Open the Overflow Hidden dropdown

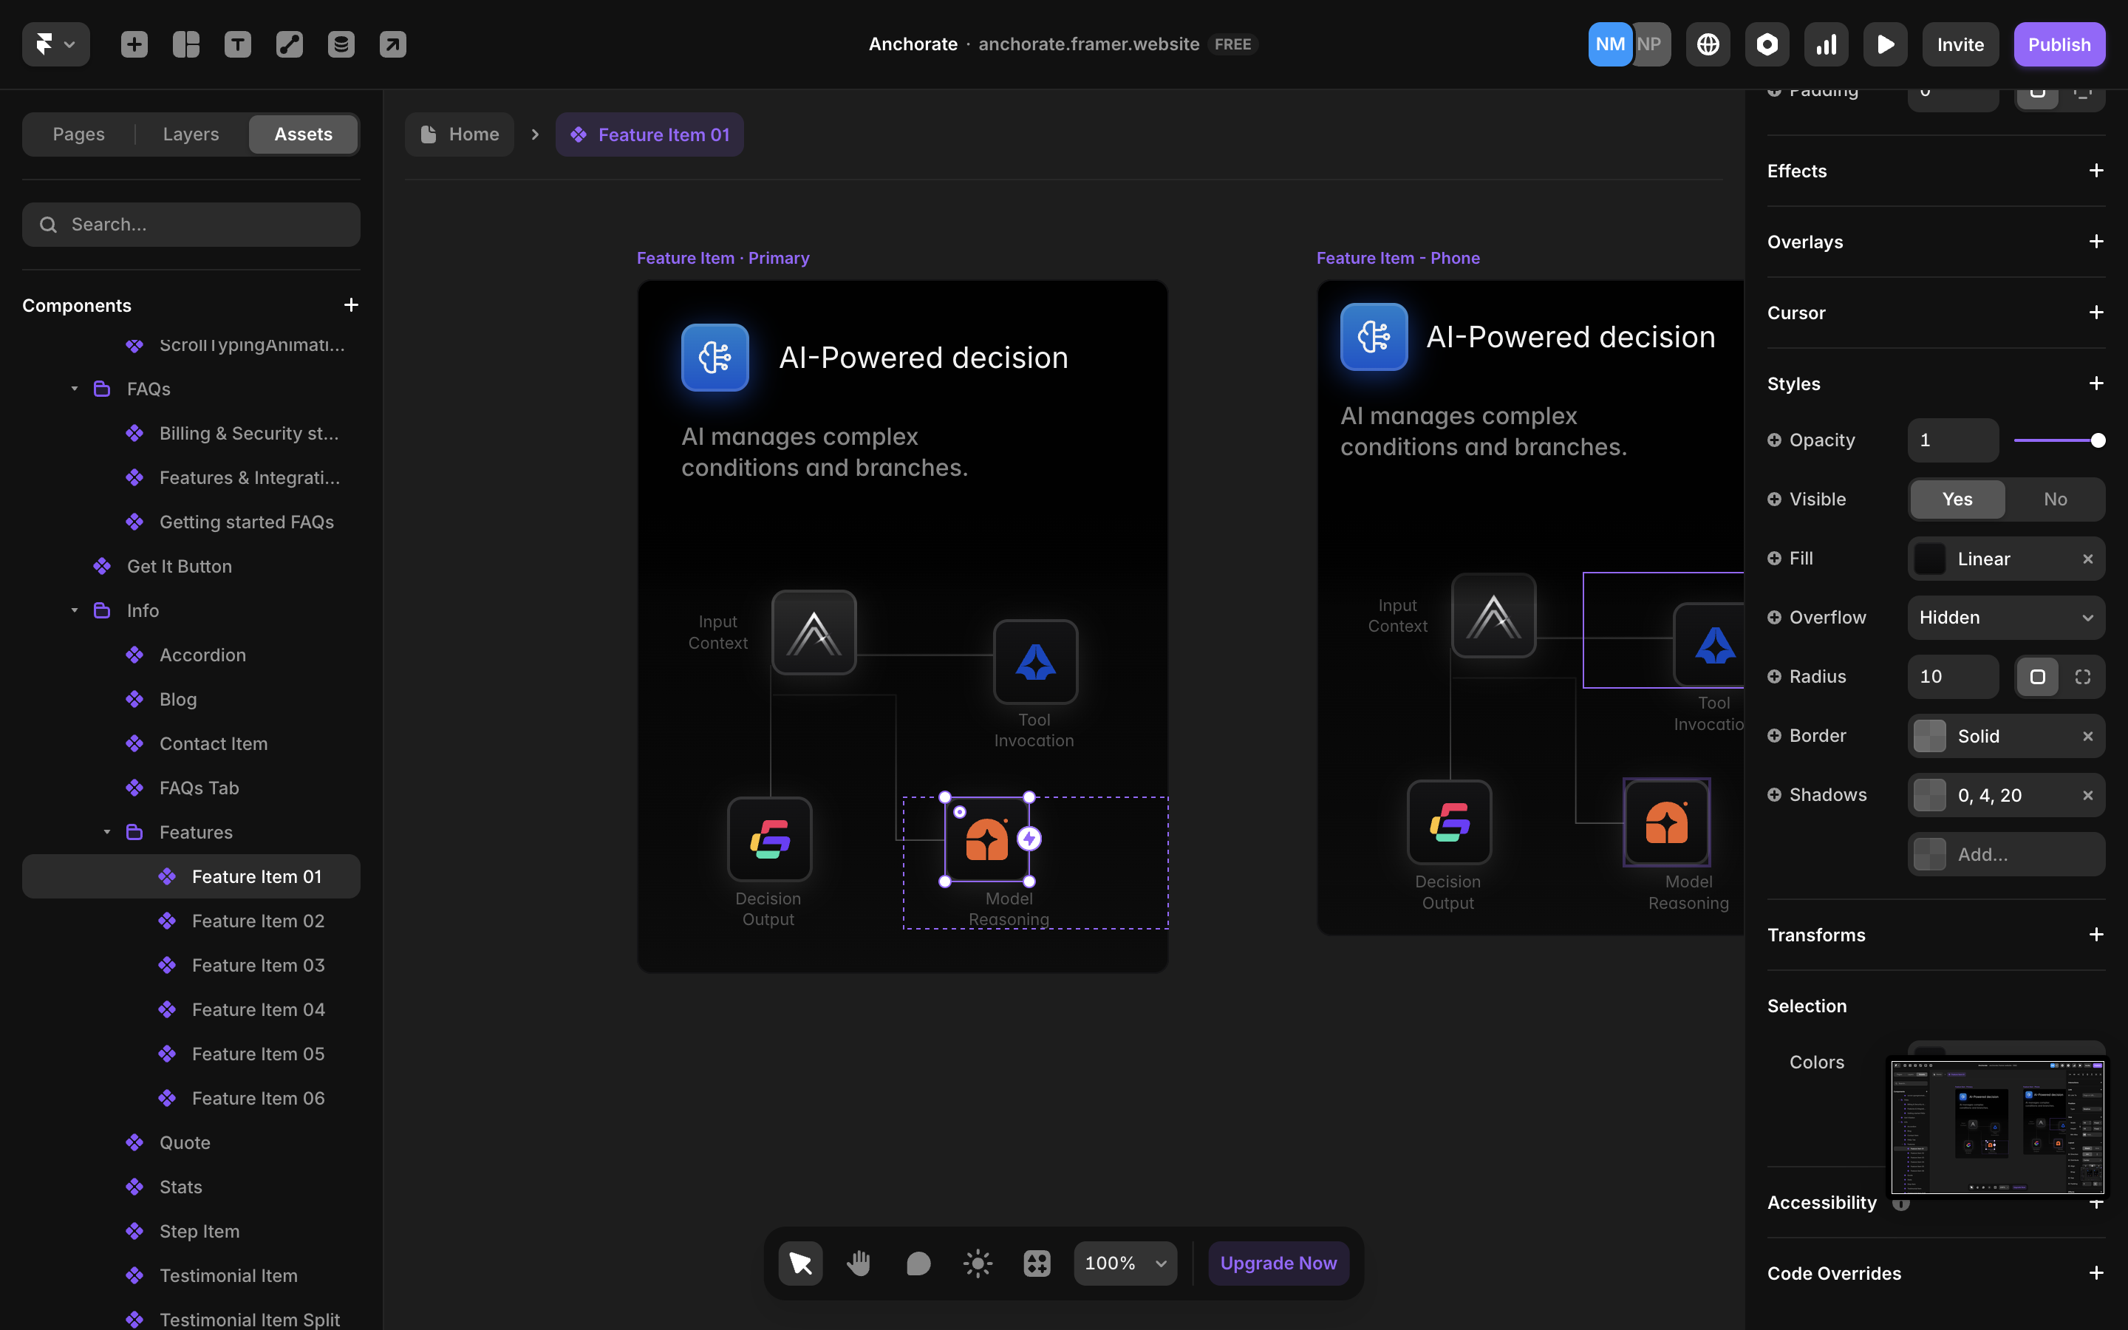point(2006,618)
